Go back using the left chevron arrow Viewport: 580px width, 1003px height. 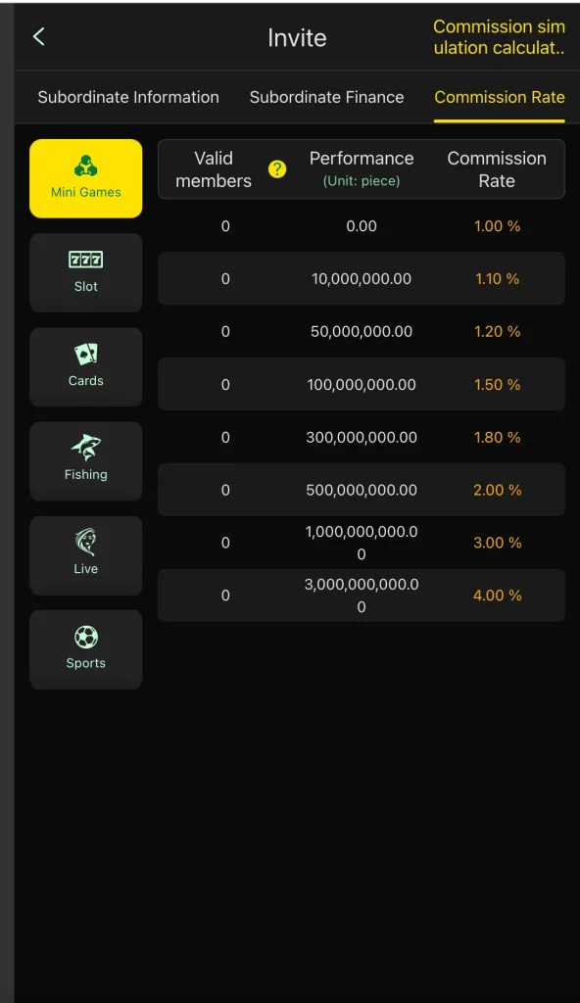39,36
